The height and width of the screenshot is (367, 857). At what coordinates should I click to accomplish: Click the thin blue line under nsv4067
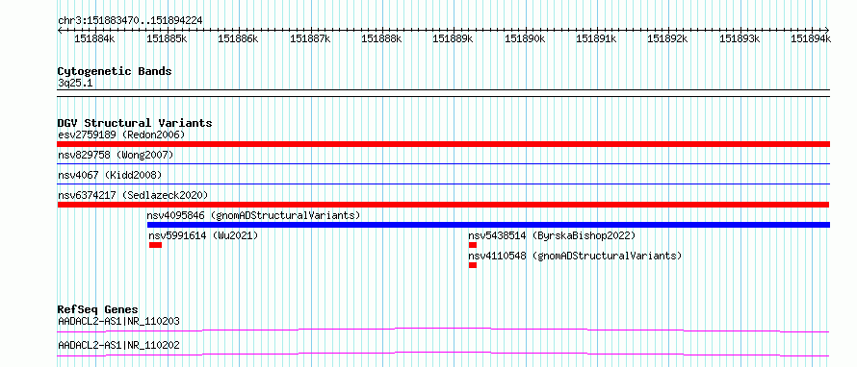tap(443, 183)
